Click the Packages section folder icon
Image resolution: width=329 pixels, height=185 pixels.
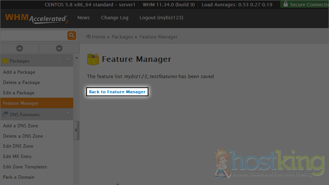[5, 61]
